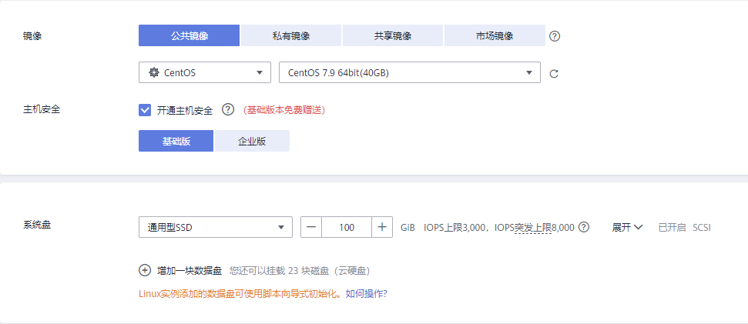Click the help icon beside 开通主机安全

pyautogui.click(x=227, y=110)
